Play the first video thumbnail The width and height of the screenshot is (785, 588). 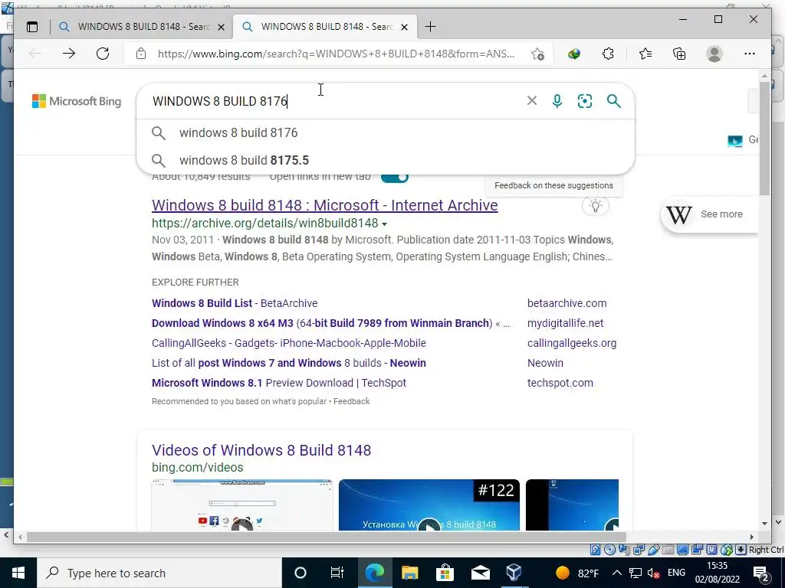pos(241,505)
